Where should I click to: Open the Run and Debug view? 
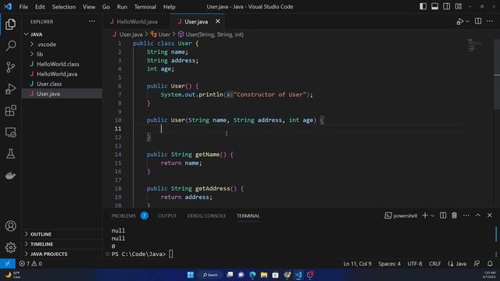point(10,89)
